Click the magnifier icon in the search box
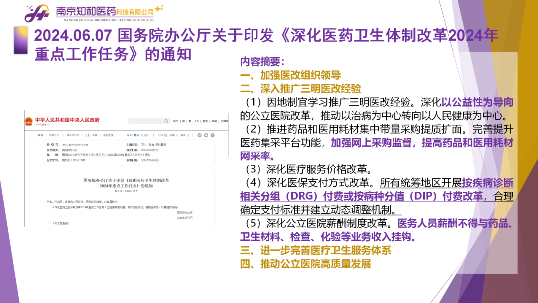 [166, 121]
